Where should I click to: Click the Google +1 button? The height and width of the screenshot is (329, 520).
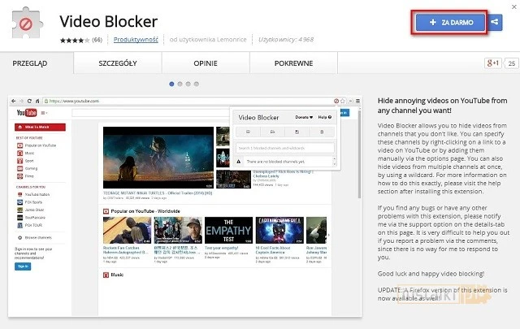[x=493, y=63]
